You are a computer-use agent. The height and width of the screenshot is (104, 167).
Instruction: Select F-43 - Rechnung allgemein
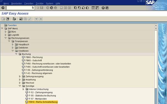coord(39,73)
